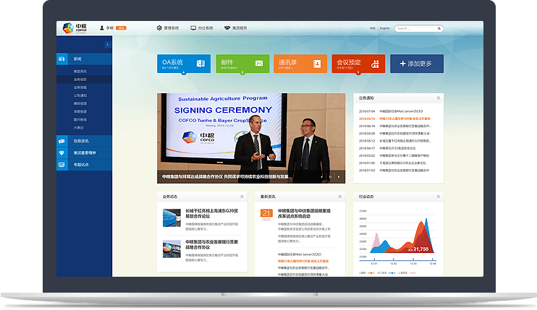Open the 通讯录 contacts tile
537x310 pixels.
pyautogui.click(x=300, y=64)
